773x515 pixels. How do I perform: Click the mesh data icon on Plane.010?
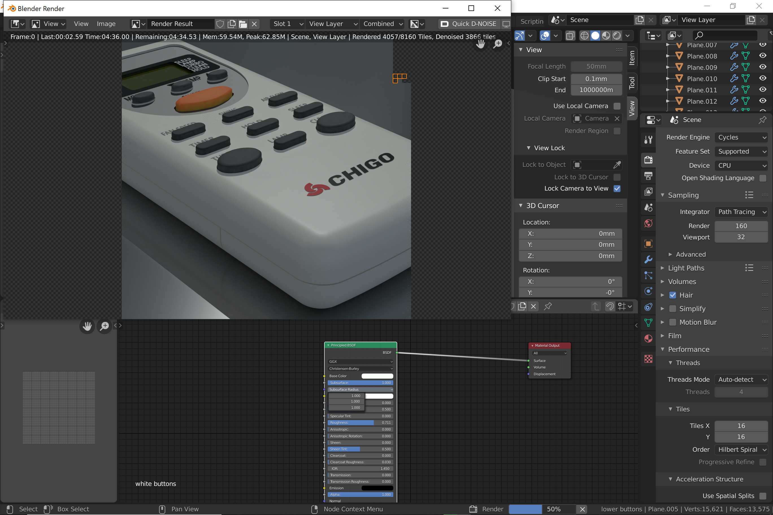point(745,78)
